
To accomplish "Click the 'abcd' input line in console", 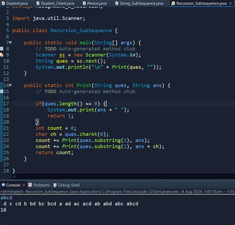I will 6,198.
